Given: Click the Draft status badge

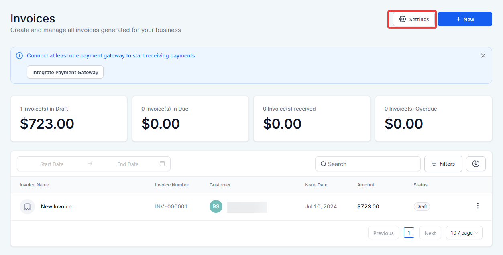Looking at the screenshot, I should 422,206.
